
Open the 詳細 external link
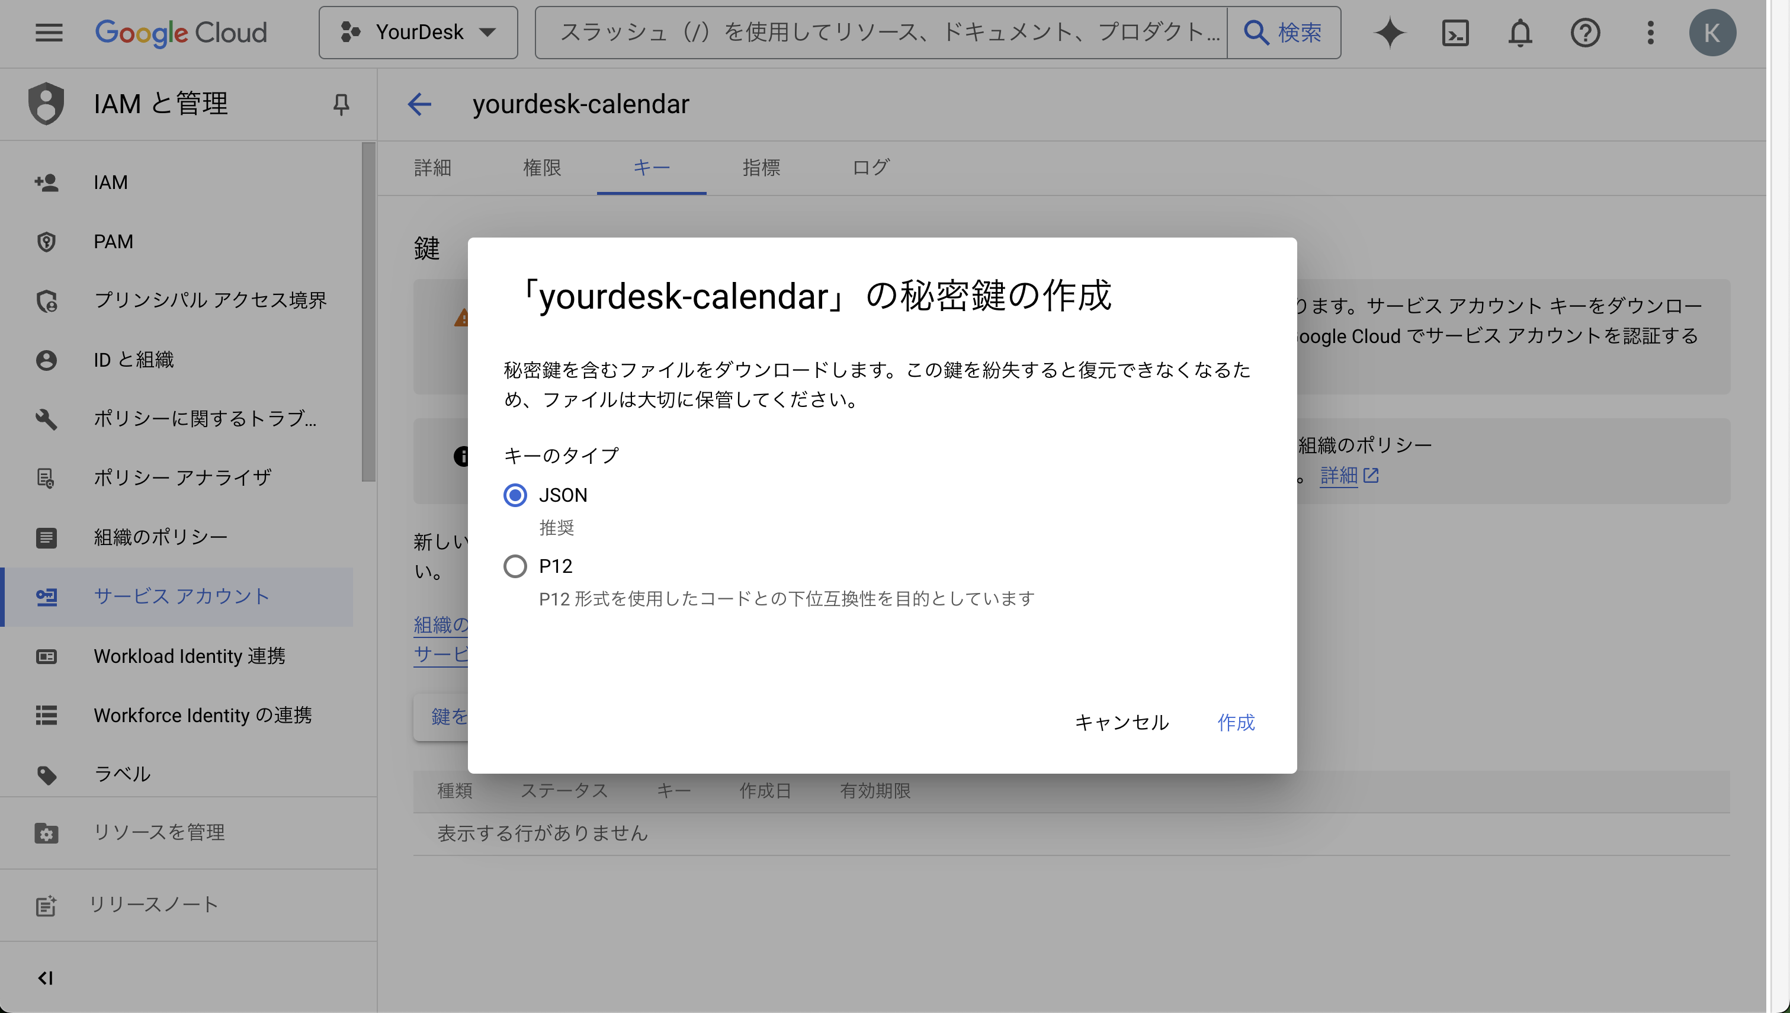pyautogui.click(x=1349, y=476)
